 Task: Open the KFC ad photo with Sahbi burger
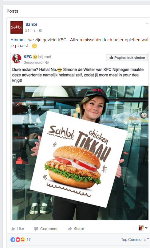pyautogui.click(x=80, y=153)
